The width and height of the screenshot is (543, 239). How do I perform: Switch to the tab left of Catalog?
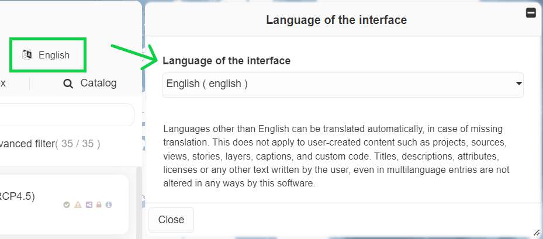(x=5, y=84)
